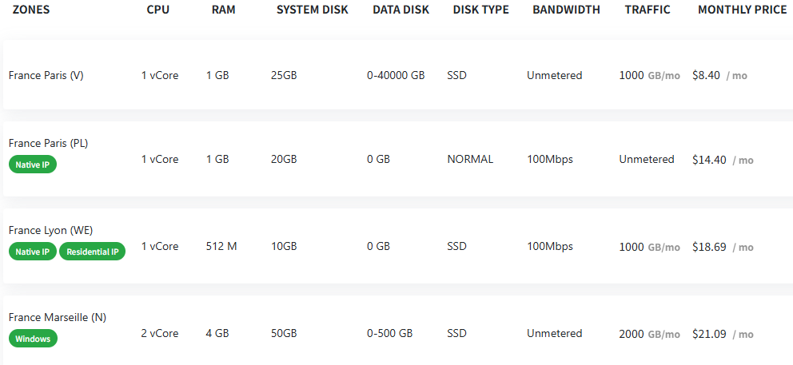Open the France Lyon (WE) plan
Screen dimensions: 793x365
(x=398, y=246)
